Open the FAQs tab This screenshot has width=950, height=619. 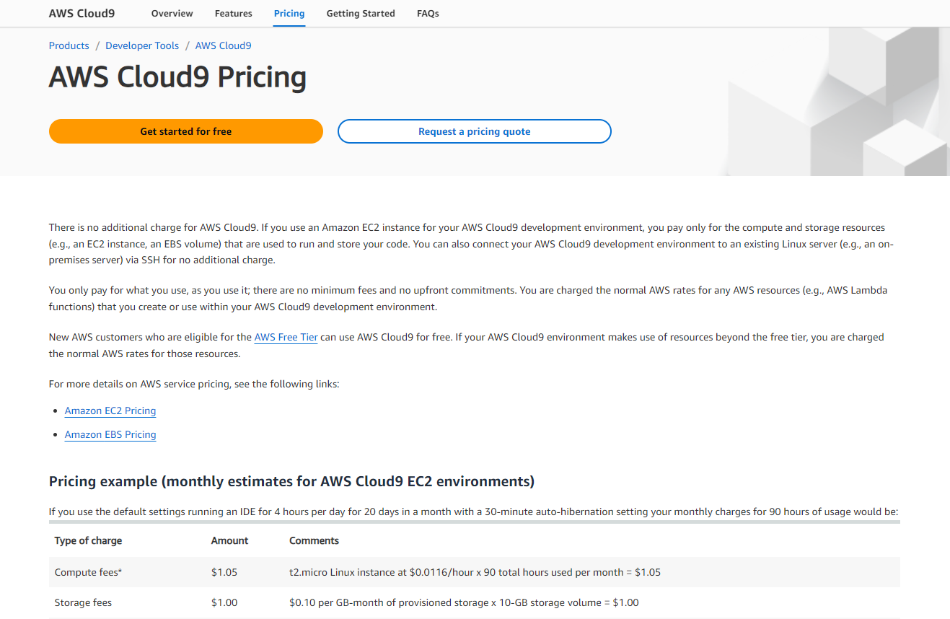coord(428,13)
